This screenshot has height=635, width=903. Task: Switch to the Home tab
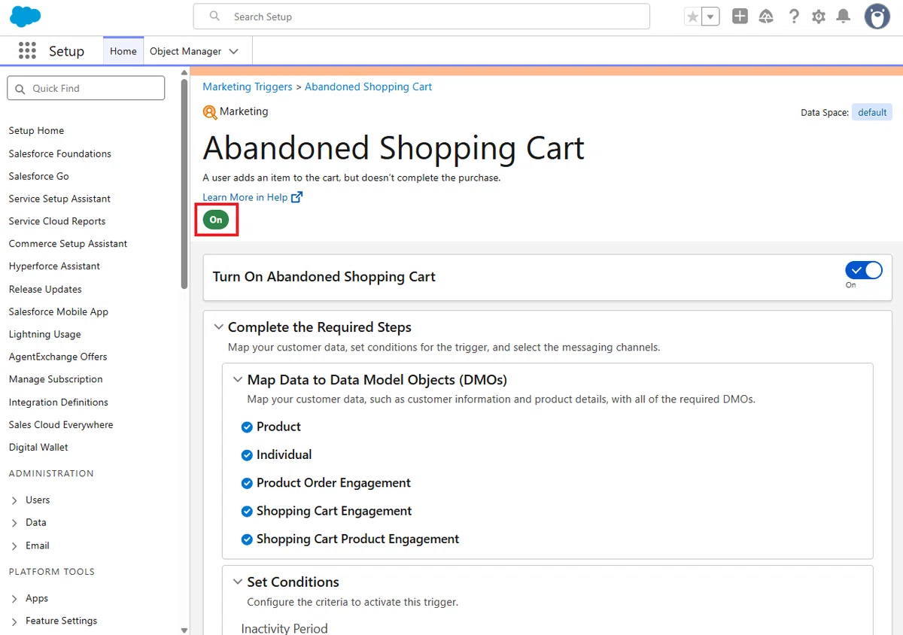[x=123, y=51]
